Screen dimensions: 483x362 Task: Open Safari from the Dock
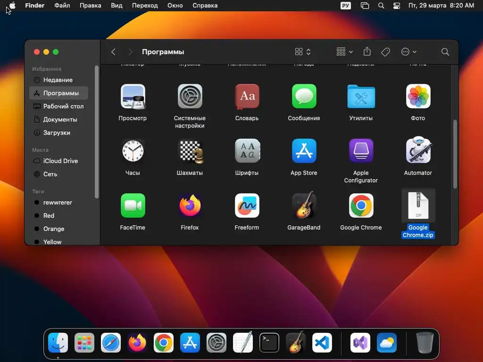coord(111,343)
